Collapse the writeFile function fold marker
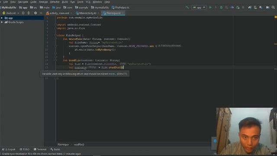The image size is (277, 156). tap(56, 39)
